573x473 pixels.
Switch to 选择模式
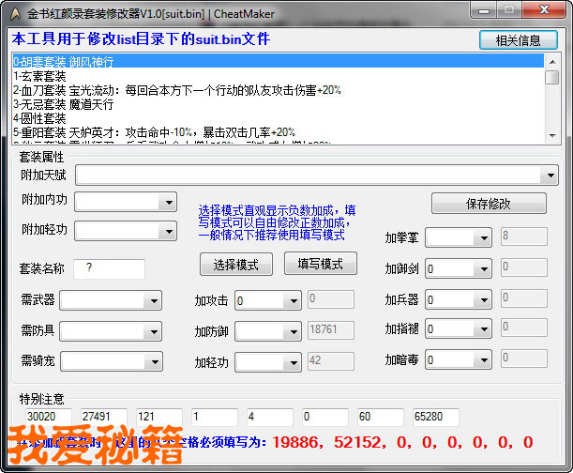tap(236, 264)
